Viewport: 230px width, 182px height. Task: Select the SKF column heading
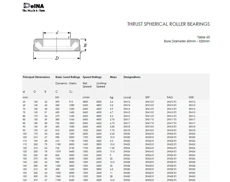click(147, 97)
